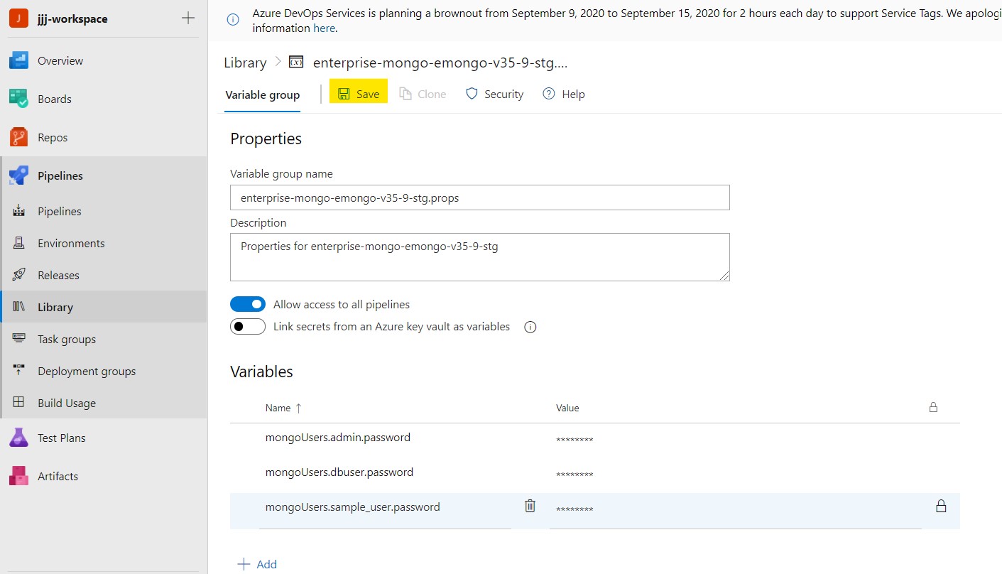Click the info icon next to key vault option
This screenshot has width=1002, height=574.
click(530, 327)
